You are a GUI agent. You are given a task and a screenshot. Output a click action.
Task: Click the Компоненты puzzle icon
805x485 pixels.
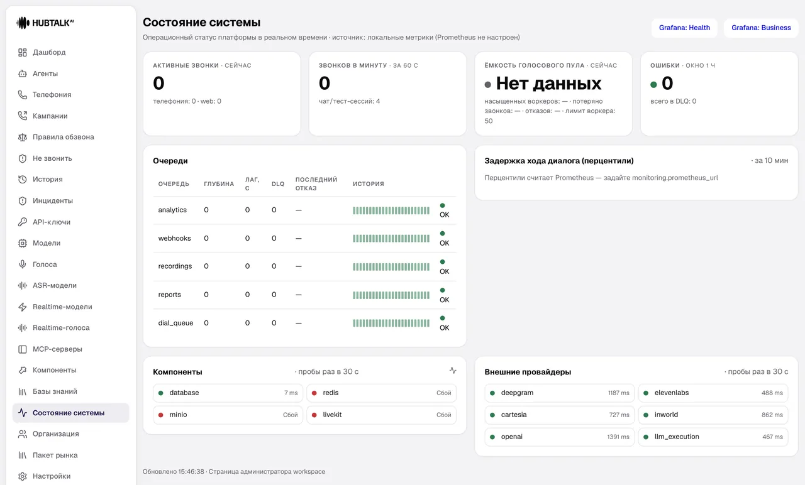click(x=23, y=370)
